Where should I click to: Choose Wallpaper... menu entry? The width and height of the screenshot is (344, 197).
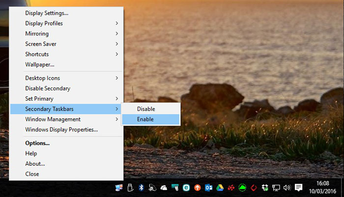(66, 64)
